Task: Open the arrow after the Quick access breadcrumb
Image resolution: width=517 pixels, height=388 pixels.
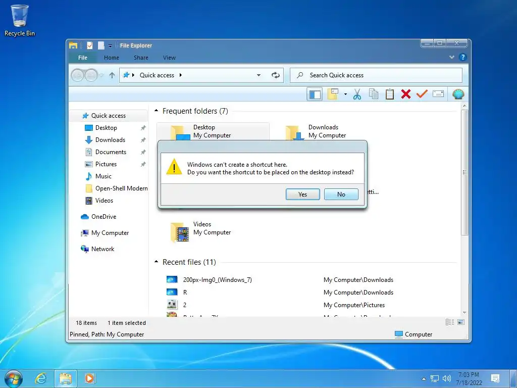Action: (181, 75)
